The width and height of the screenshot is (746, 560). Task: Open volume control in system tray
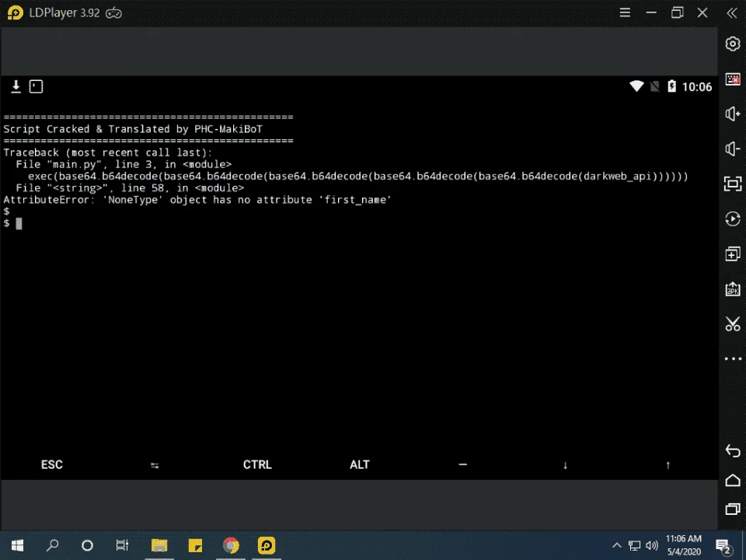[x=652, y=546]
